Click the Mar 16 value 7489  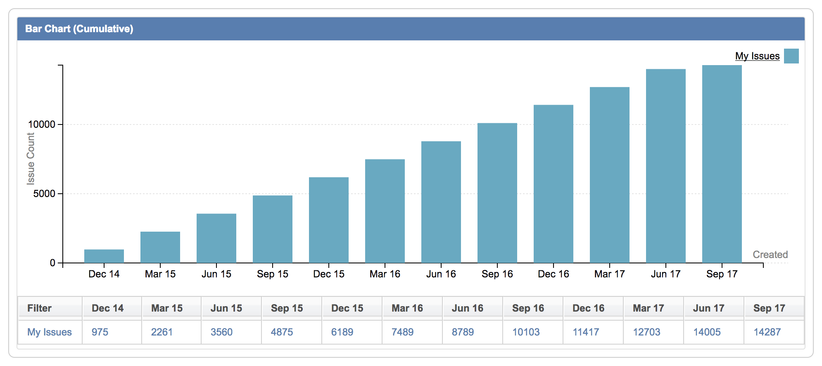pyautogui.click(x=402, y=332)
